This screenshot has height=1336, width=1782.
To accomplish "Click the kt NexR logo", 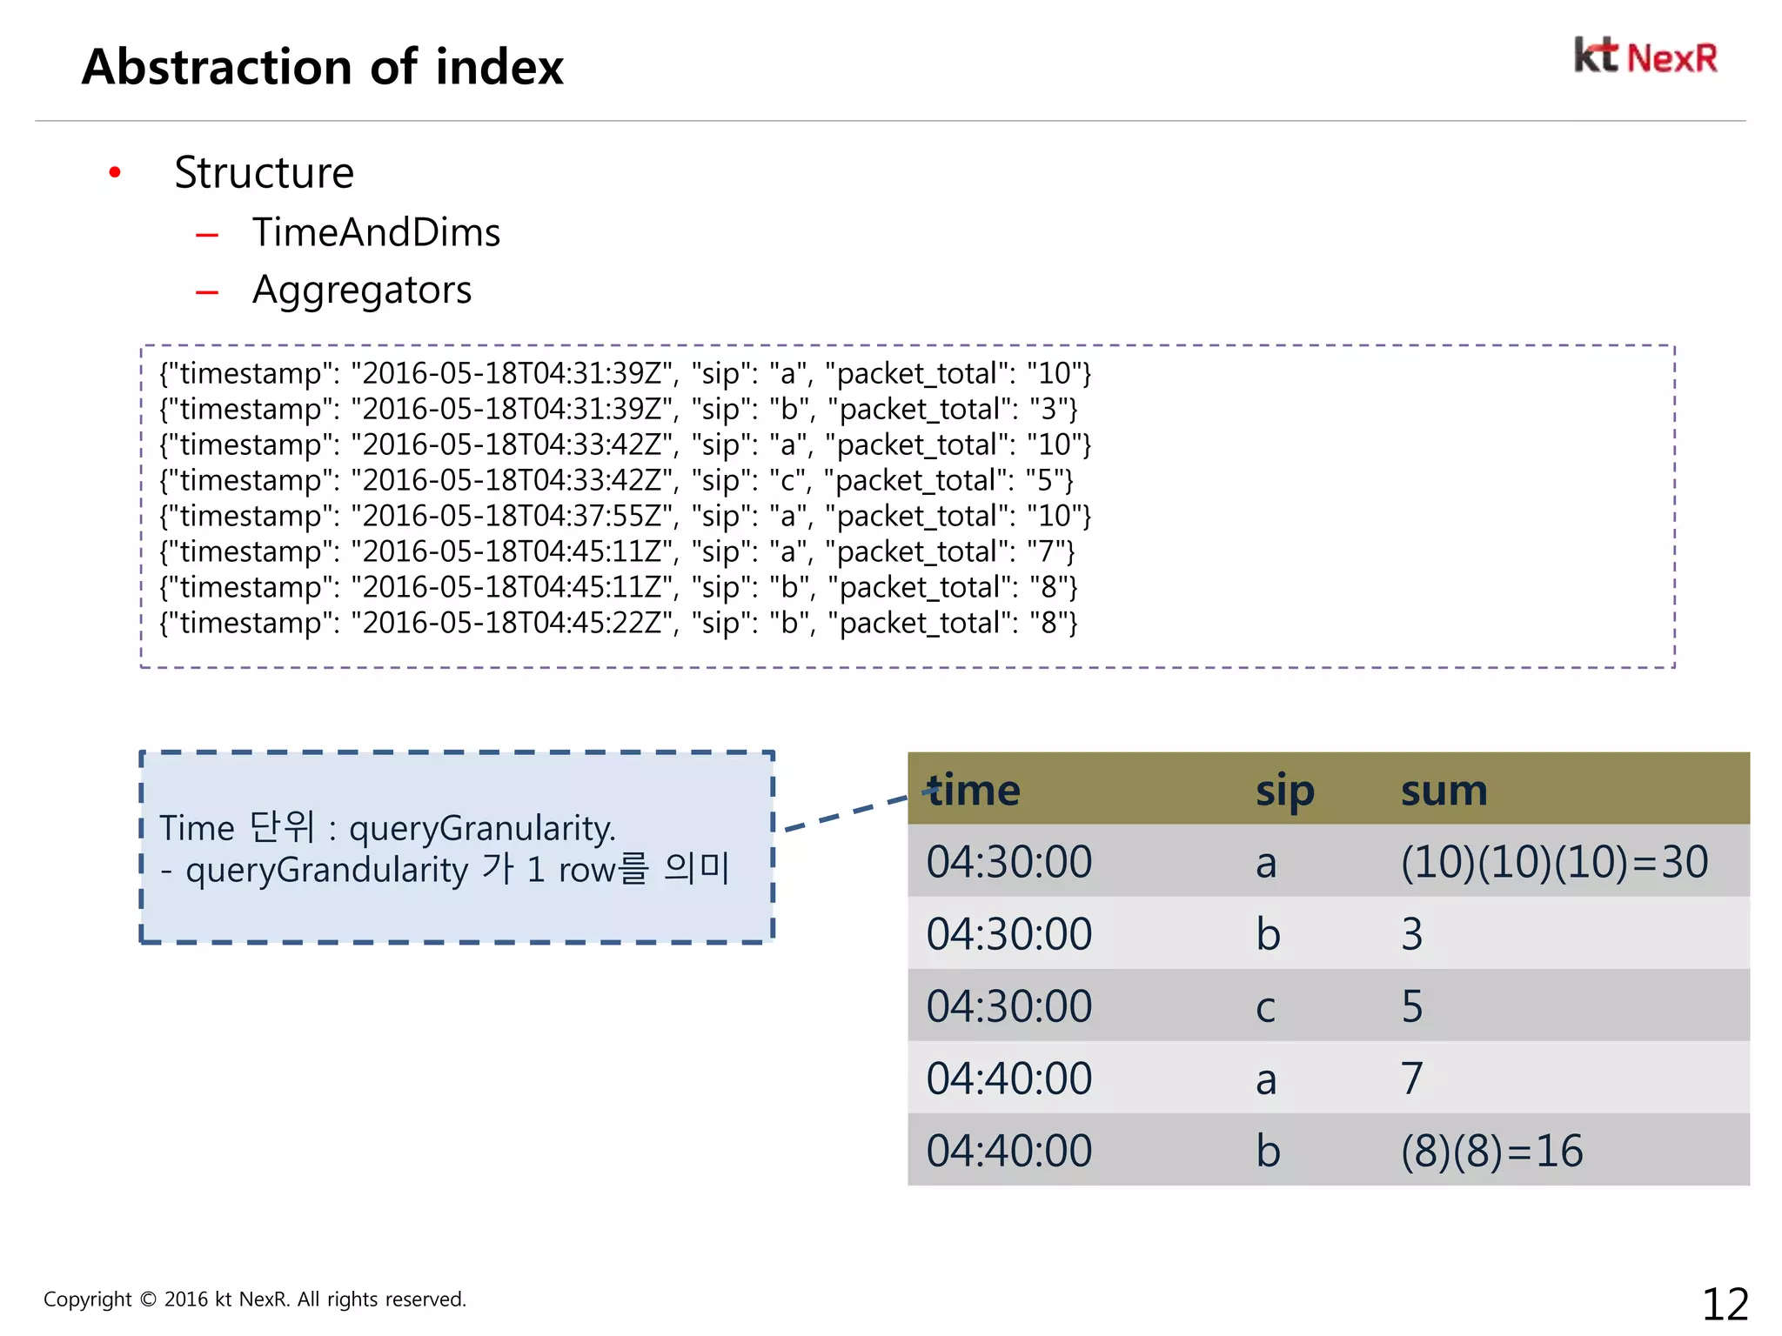I will (x=1645, y=57).
